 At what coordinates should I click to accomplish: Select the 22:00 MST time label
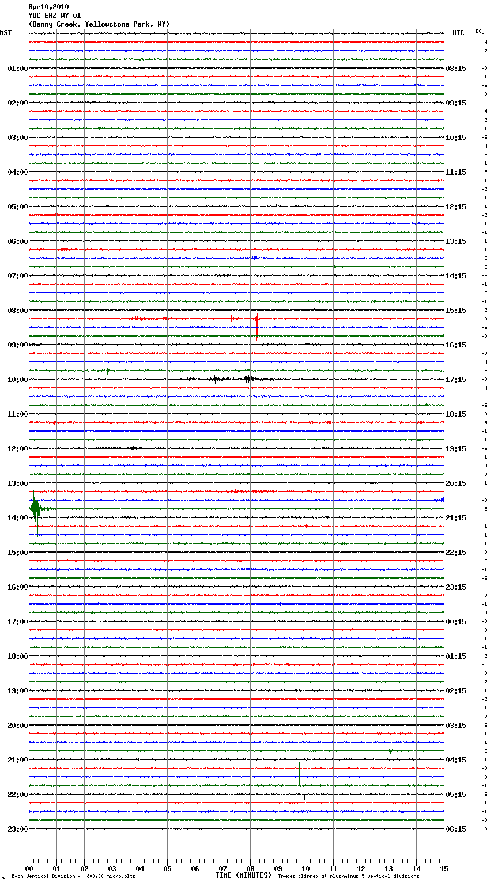(x=18, y=795)
